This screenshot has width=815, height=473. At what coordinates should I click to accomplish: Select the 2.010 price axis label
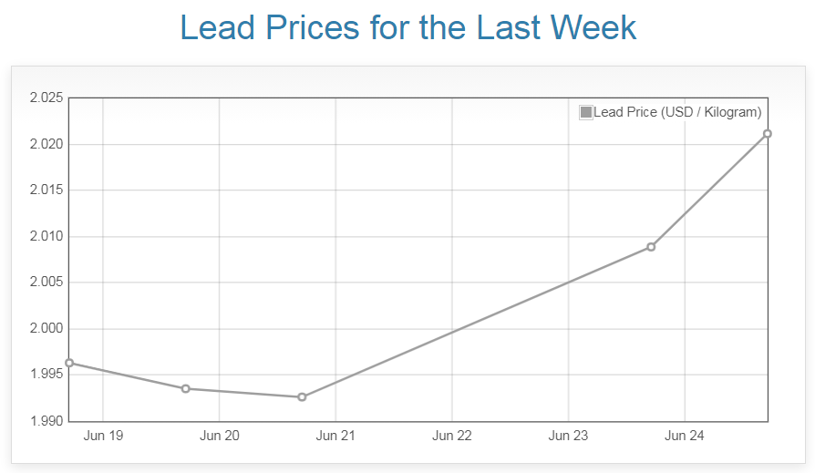point(46,237)
